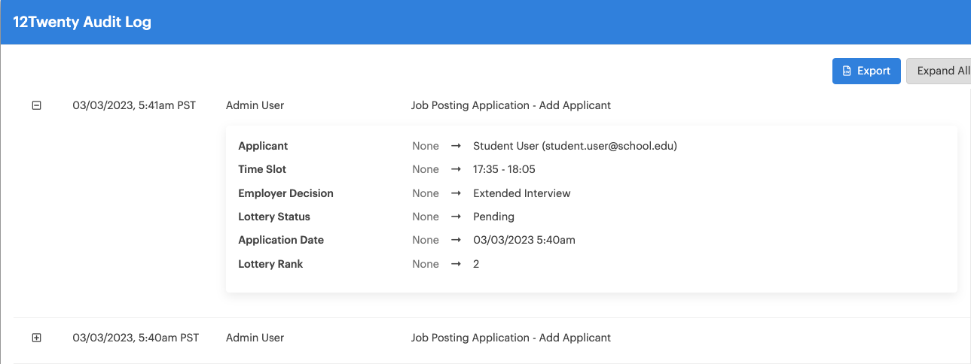This screenshot has height=364, width=971.
Task: Click the Applicant field label
Action: 263,146
